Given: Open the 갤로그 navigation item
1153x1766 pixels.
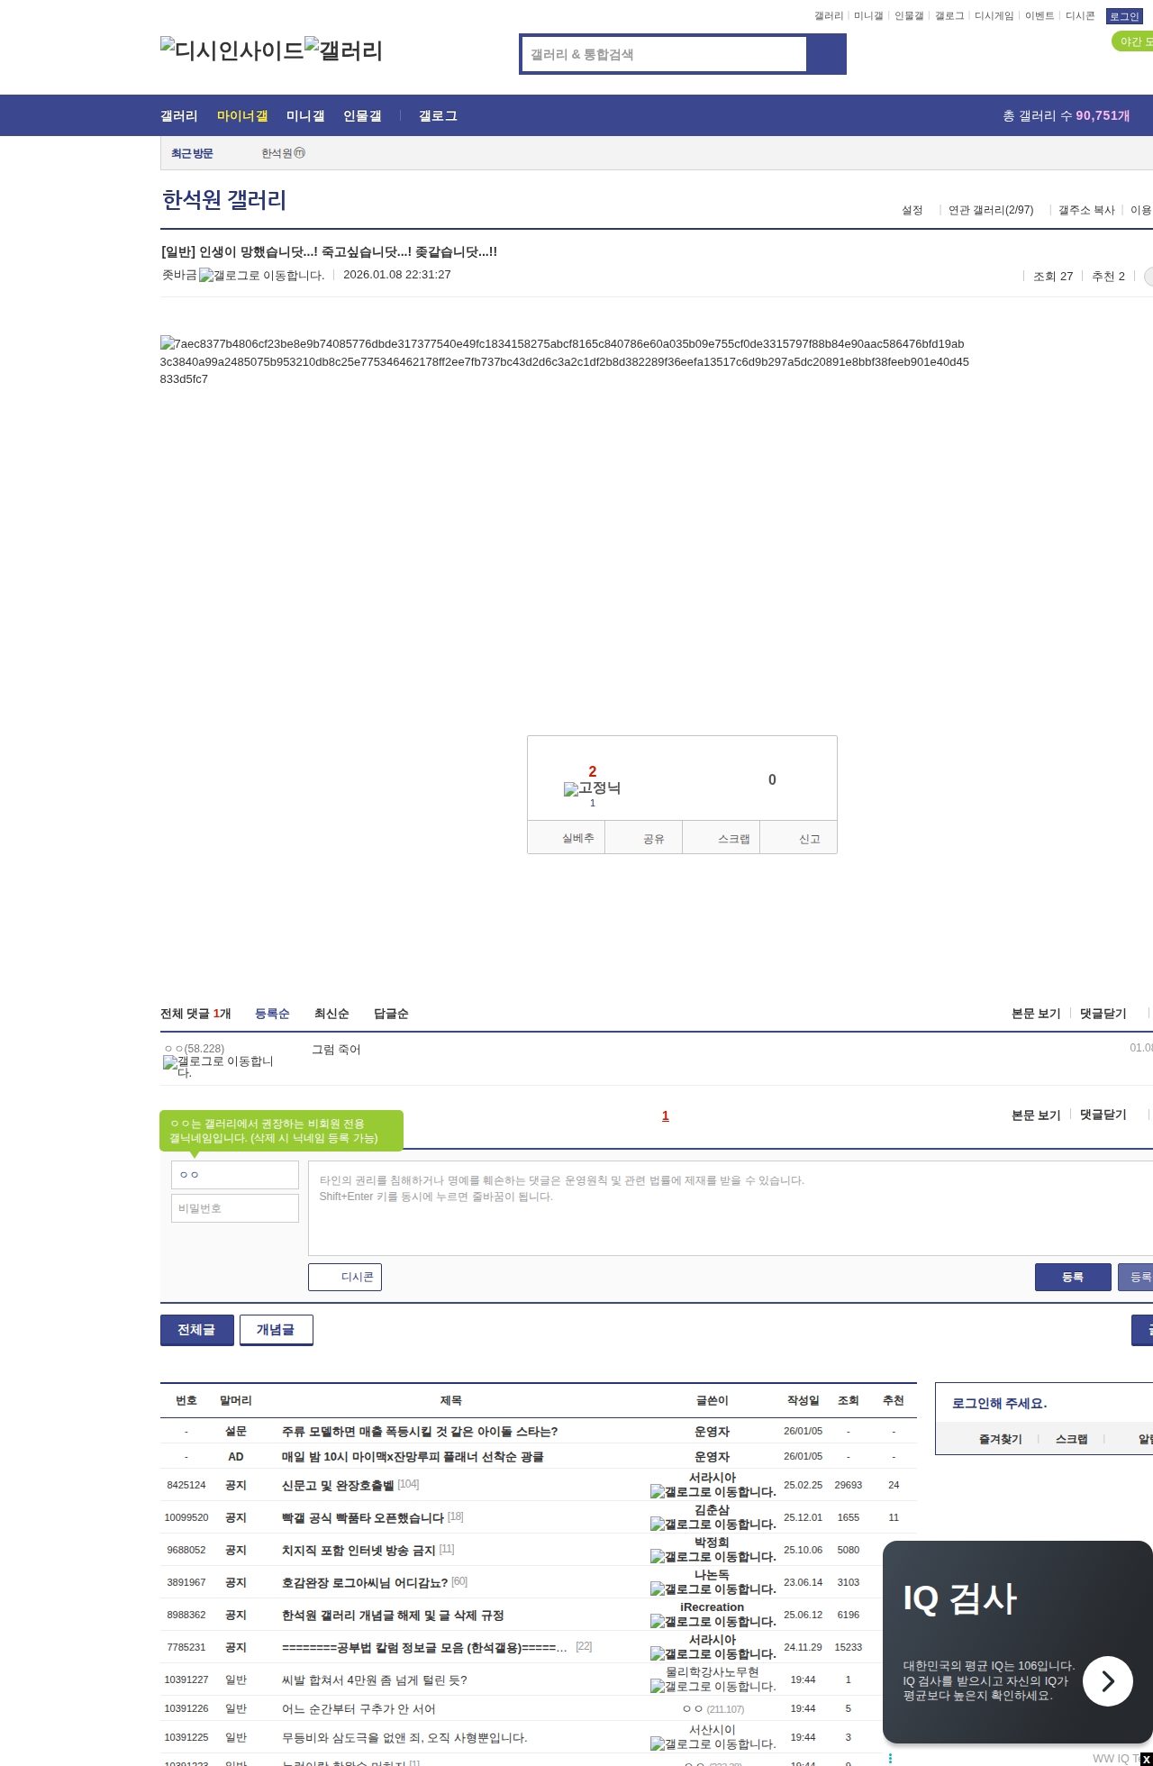Looking at the screenshot, I should point(438,116).
